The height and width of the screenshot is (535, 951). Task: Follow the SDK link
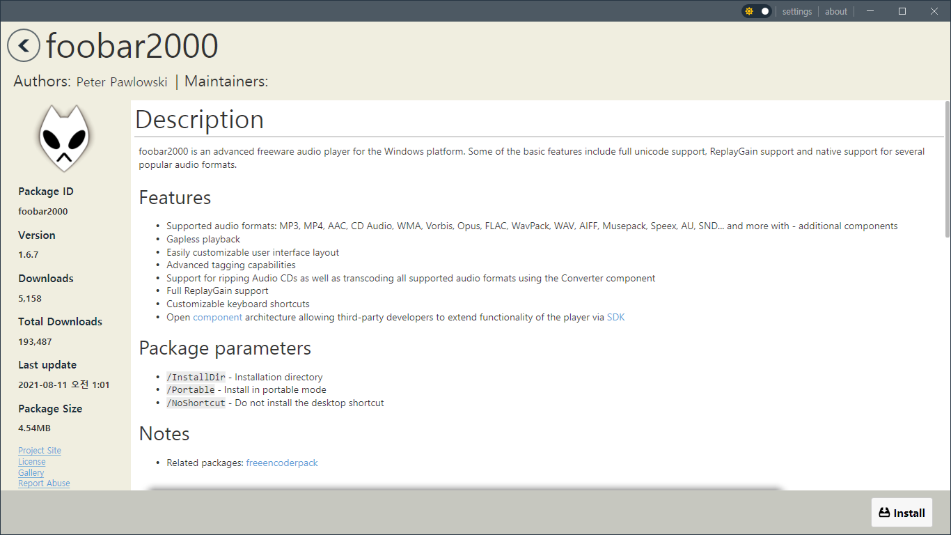[x=616, y=317]
